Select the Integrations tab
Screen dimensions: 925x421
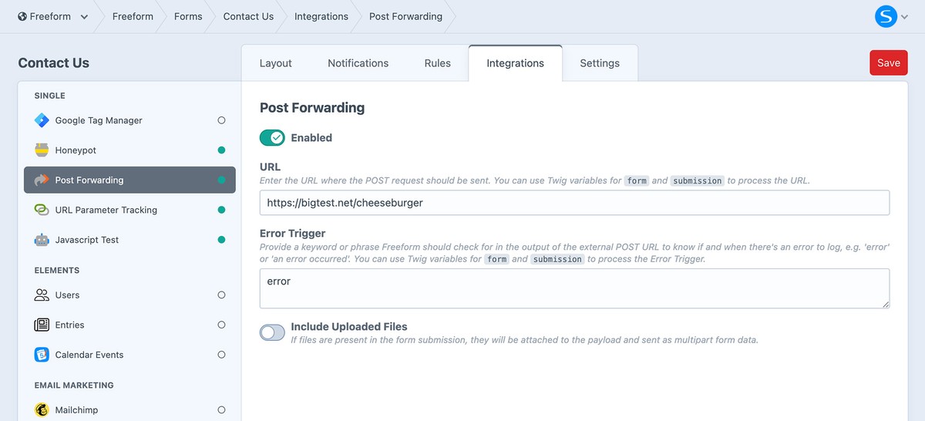point(515,63)
